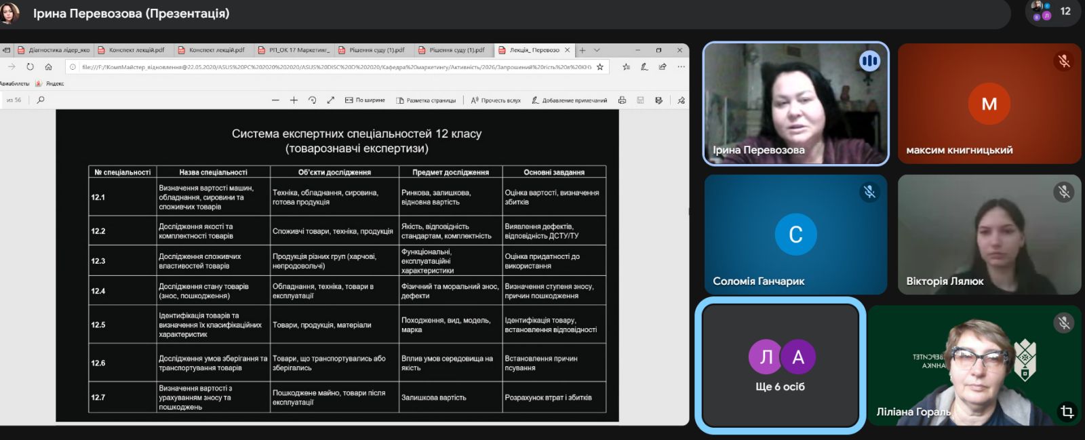Click the PDF search magnifier icon
1085x440 pixels.
[41, 100]
